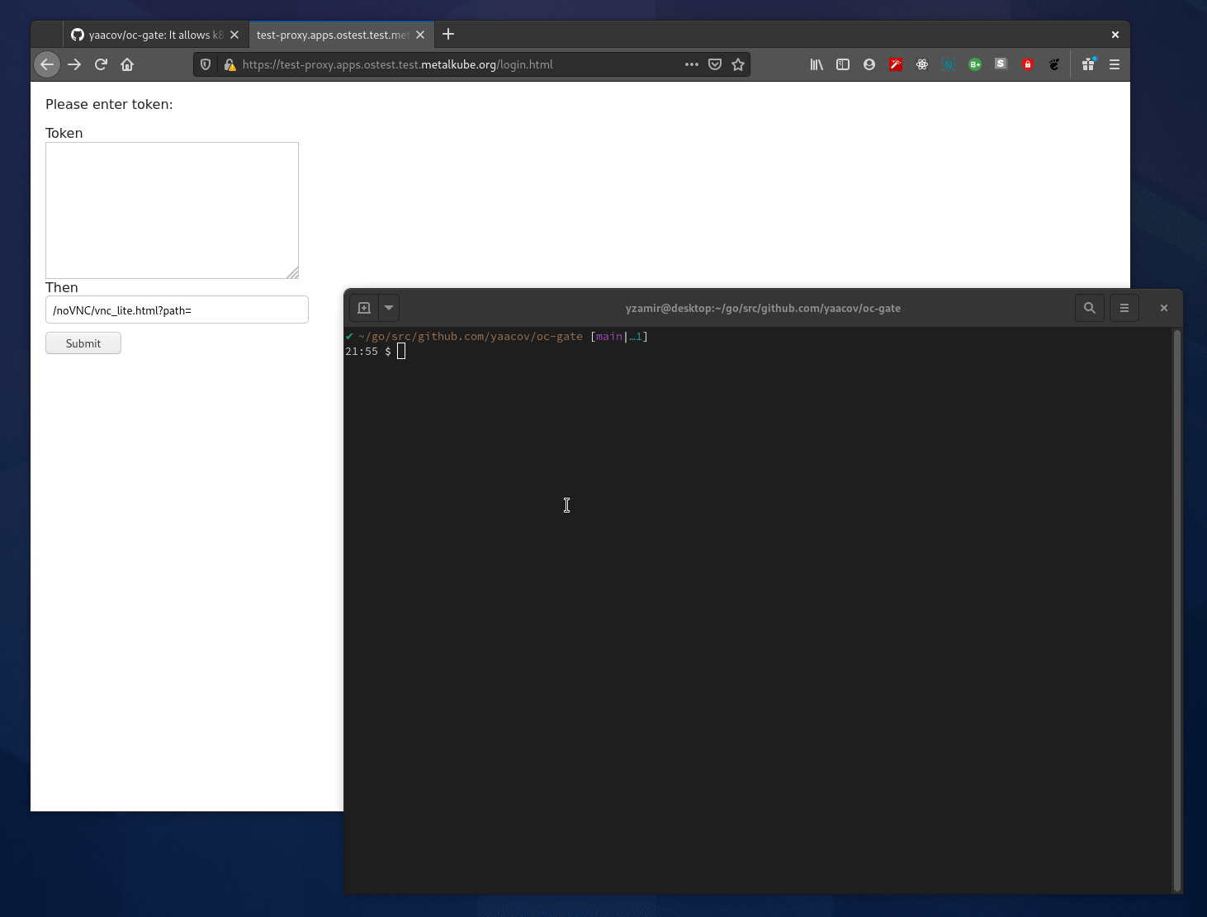The height and width of the screenshot is (917, 1207).
Task: Click the 'Please enter token:' text
Action: 109,104
